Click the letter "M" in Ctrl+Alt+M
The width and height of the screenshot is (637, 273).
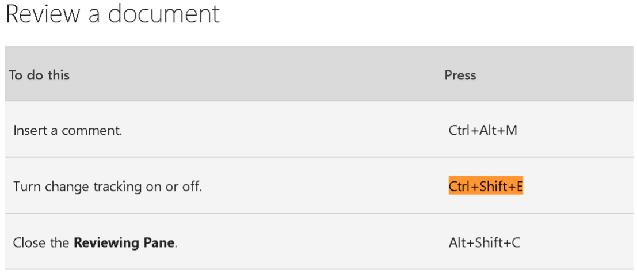click(x=512, y=131)
